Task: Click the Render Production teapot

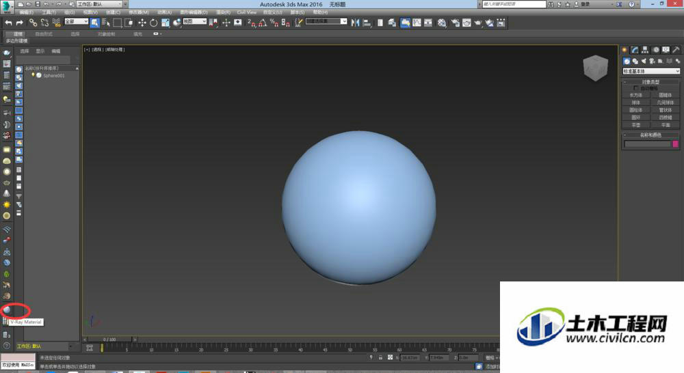Action: click(x=478, y=23)
